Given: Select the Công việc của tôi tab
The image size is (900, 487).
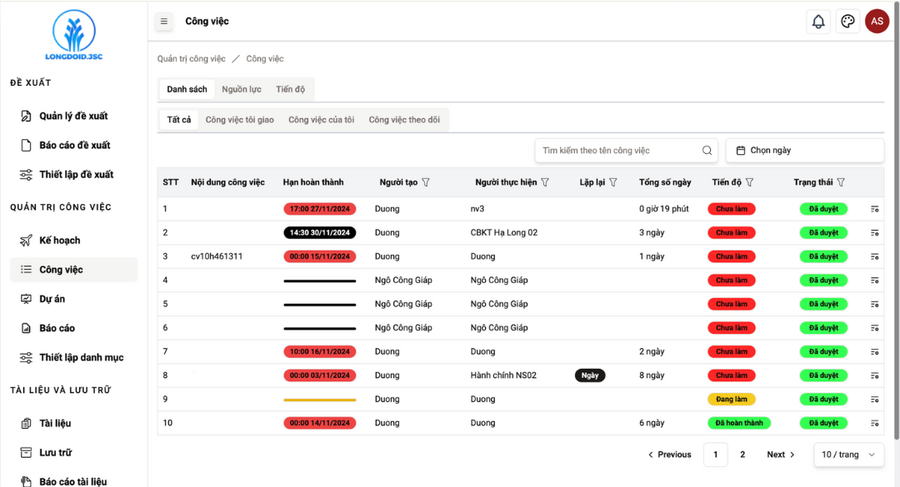Looking at the screenshot, I should coord(321,120).
